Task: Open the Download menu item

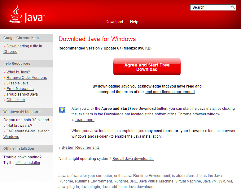Action: point(114,22)
